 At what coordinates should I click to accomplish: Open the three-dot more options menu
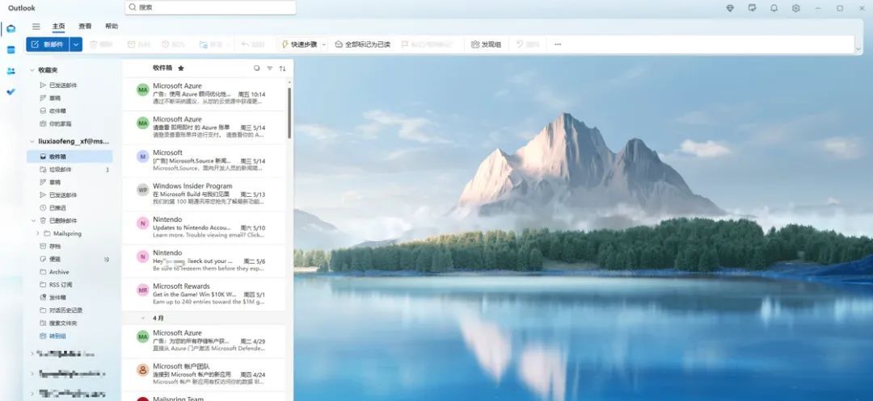click(x=558, y=44)
